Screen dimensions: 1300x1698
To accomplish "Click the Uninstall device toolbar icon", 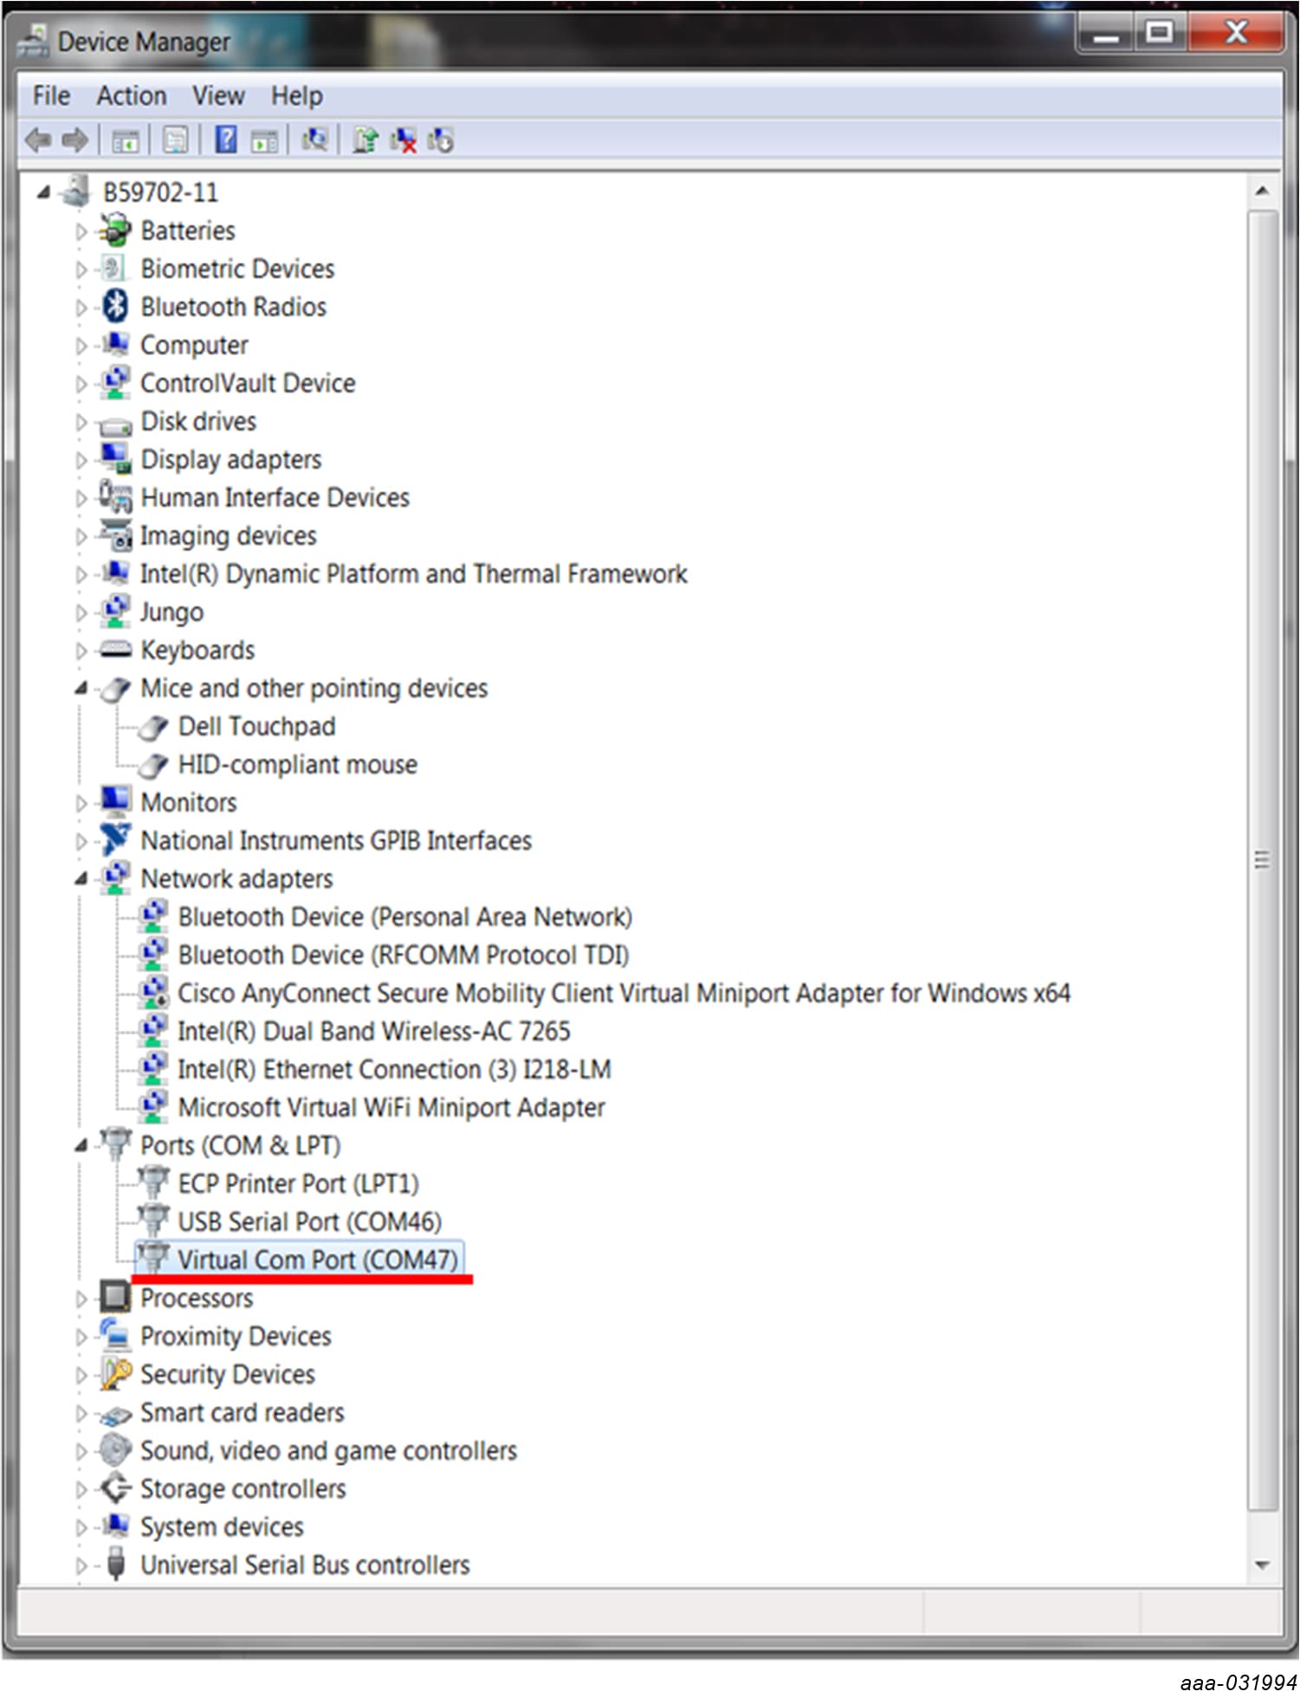I will pyautogui.click(x=403, y=139).
